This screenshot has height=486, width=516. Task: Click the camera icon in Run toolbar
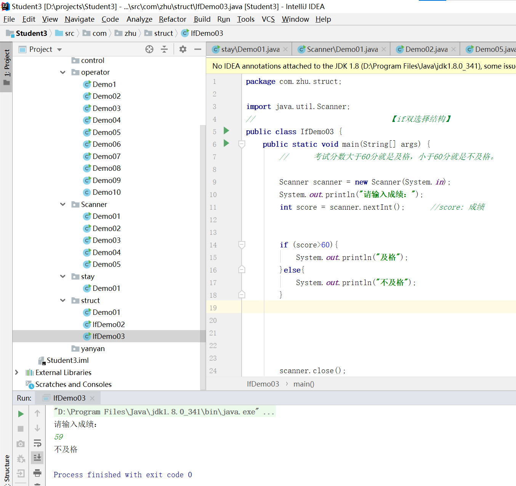pyautogui.click(x=21, y=444)
